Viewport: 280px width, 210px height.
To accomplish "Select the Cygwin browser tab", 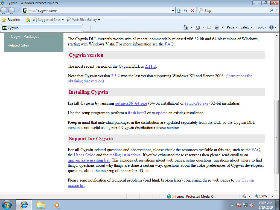I will [42, 28].
